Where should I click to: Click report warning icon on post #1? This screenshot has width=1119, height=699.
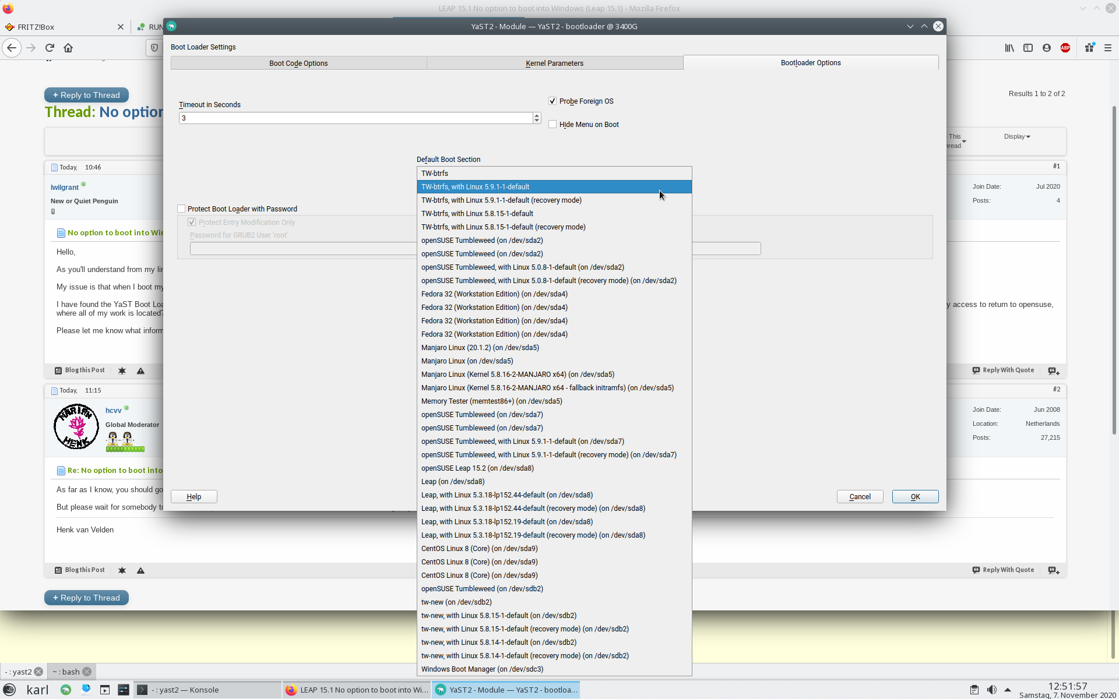click(x=140, y=370)
